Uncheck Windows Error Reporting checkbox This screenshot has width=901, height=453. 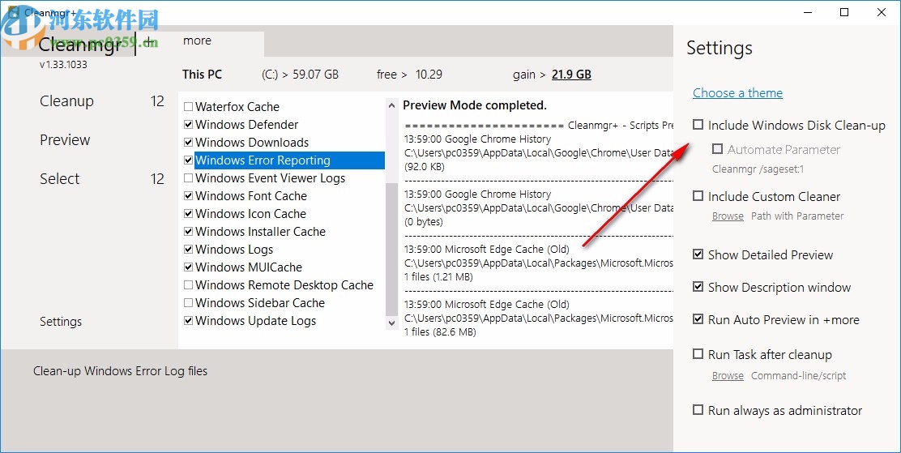(188, 160)
